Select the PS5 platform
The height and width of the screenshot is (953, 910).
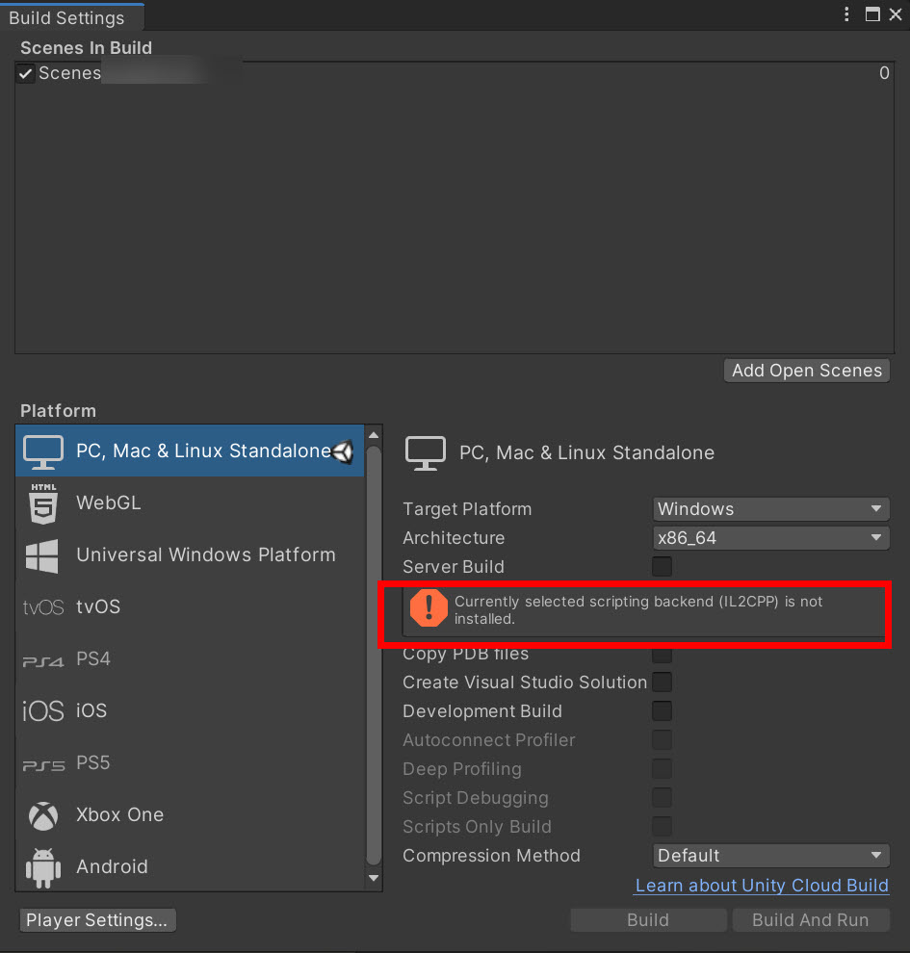pyautogui.click(x=190, y=762)
